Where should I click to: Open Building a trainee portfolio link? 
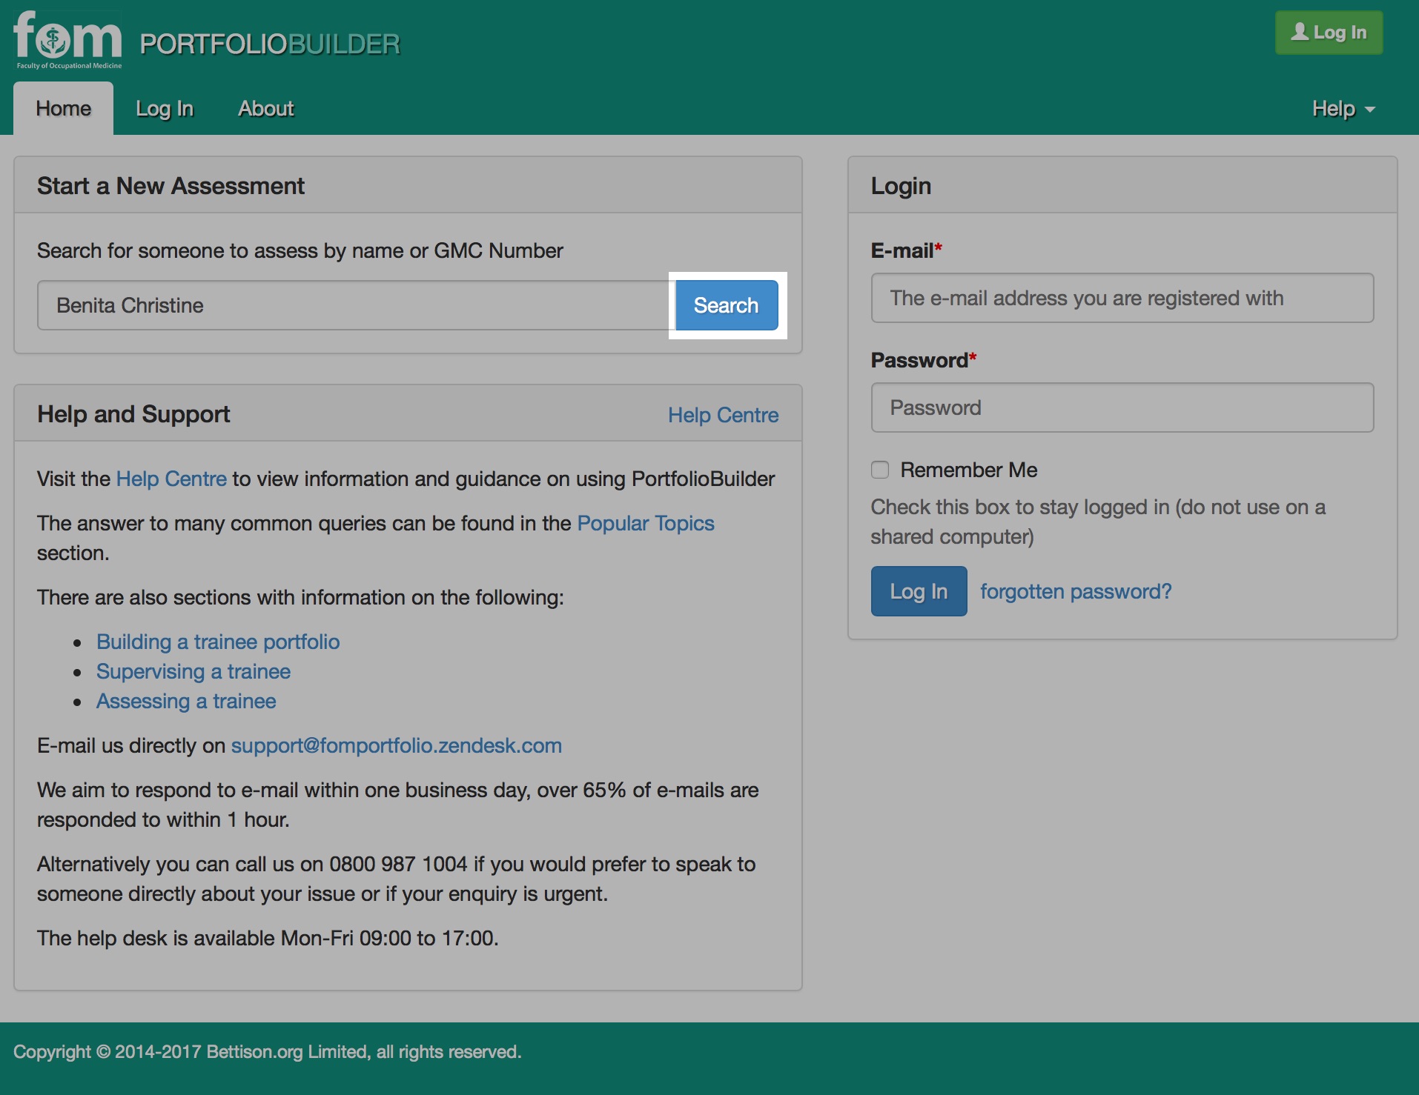click(x=218, y=642)
